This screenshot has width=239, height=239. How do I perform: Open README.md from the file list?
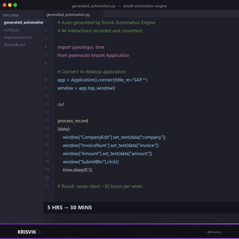[x=14, y=45]
